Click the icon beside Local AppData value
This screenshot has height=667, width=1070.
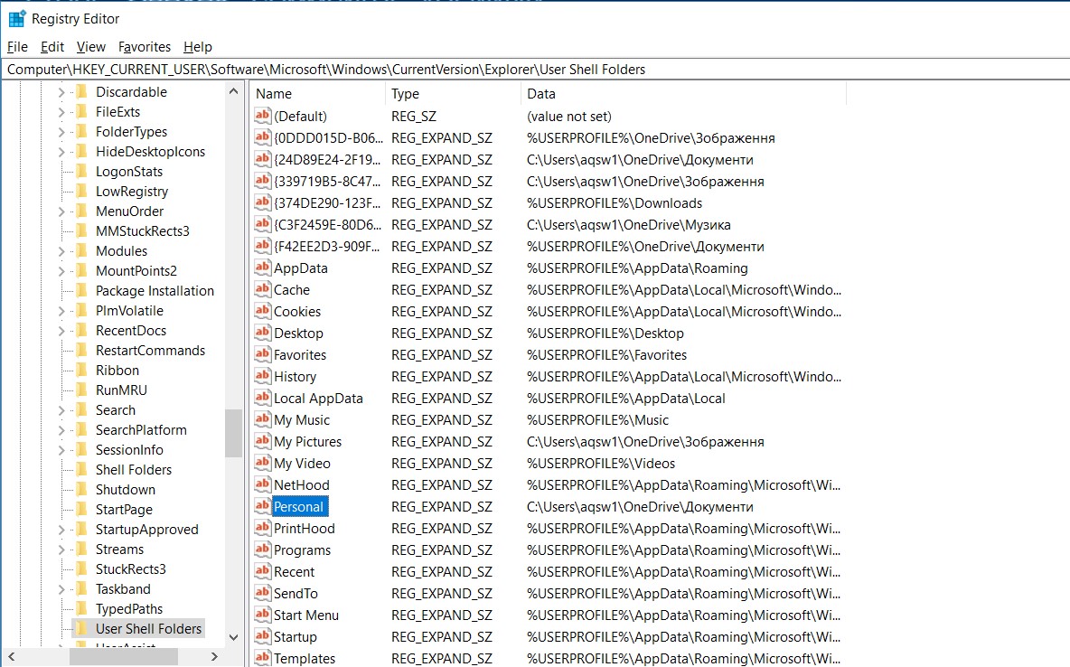click(263, 398)
